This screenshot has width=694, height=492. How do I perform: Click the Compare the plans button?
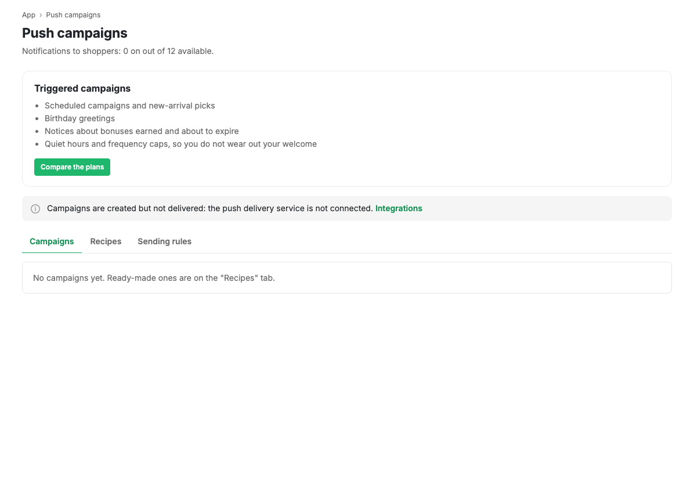pos(72,167)
